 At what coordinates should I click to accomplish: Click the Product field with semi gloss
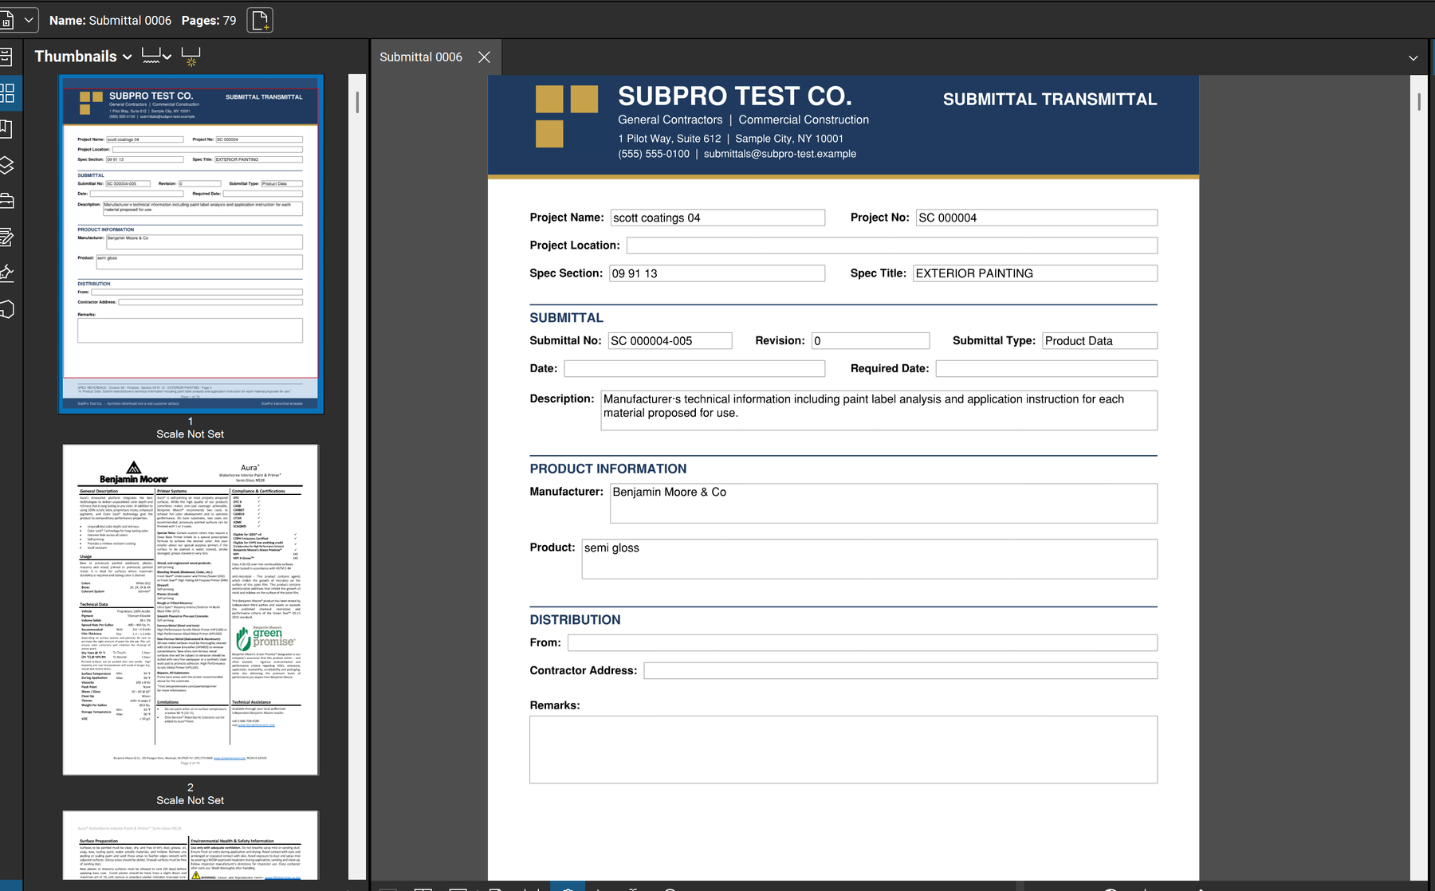click(869, 559)
